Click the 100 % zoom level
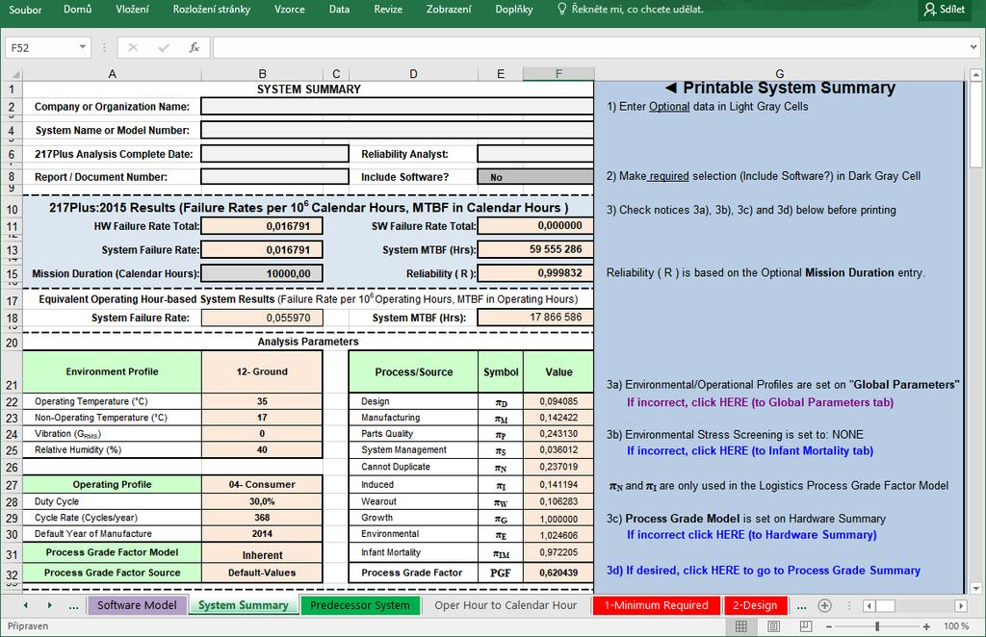 pos(956,626)
